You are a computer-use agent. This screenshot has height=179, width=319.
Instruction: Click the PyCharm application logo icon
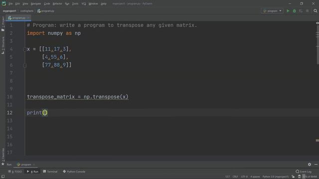(x=3, y=3)
